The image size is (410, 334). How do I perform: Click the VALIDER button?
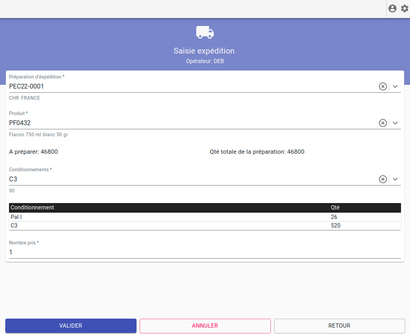click(71, 326)
